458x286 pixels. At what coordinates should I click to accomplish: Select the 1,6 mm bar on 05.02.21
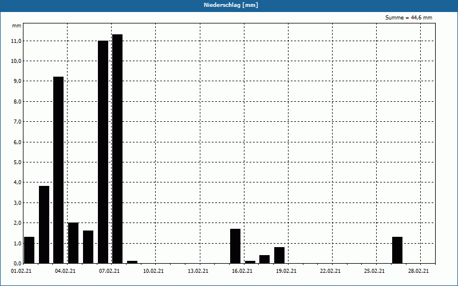tap(88, 247)
